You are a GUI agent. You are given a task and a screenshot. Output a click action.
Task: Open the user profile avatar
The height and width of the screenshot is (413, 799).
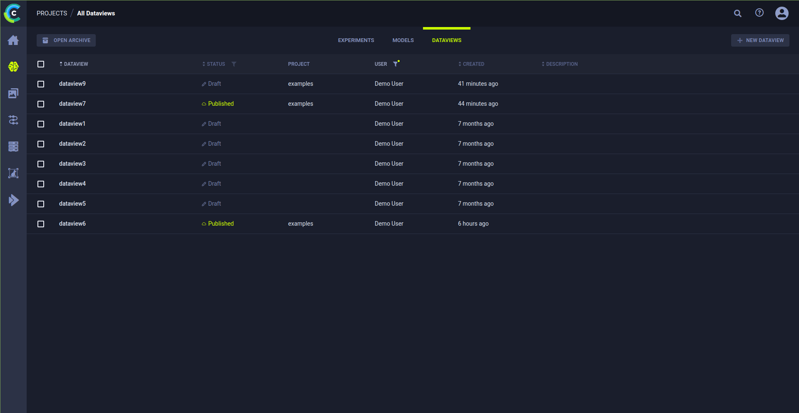[x=782, y=13]
